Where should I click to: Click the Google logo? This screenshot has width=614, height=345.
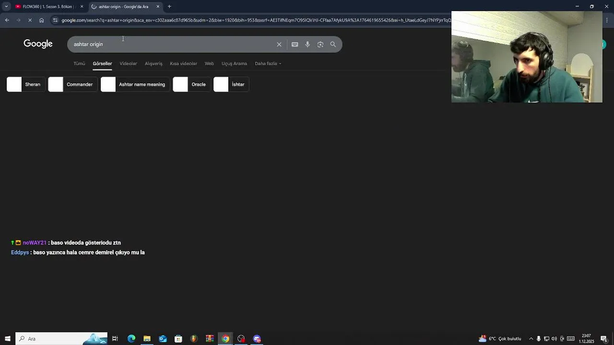tap(38, 44)
